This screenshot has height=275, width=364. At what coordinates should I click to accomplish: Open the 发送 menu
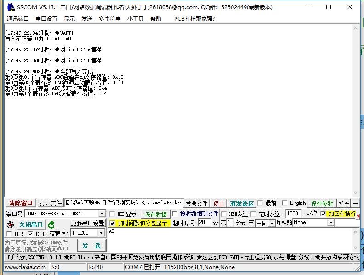pos(87,18)
